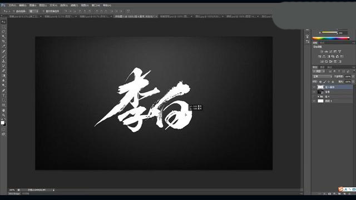Toggle lock transparent pixels
The height and width of the screenshot is (200, 356).
click(x=320, y=82)
